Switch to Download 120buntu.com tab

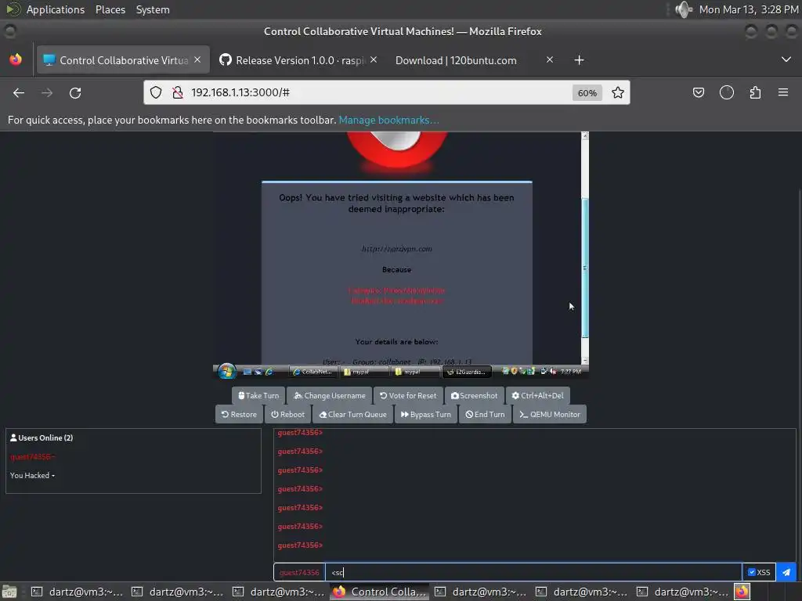[456, 60]
